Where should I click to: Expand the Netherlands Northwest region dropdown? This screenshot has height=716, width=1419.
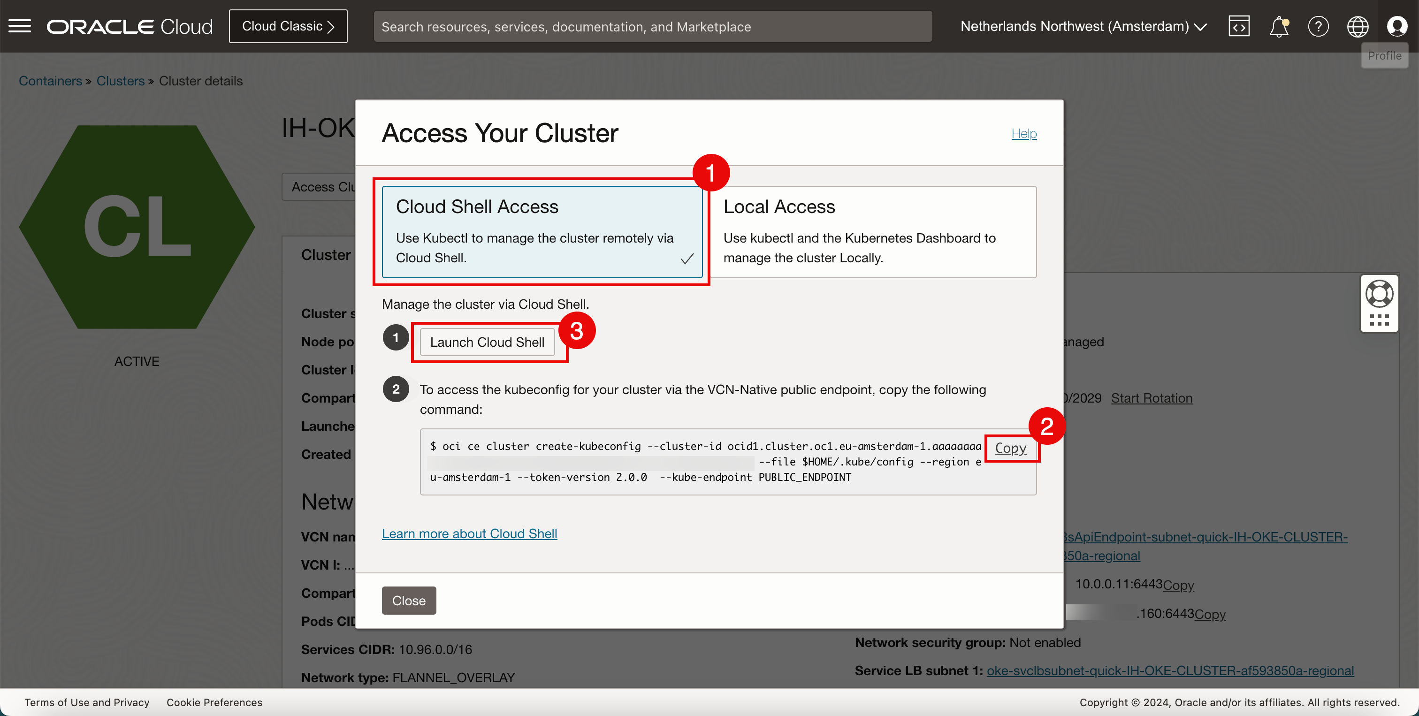tap(1083, 26)
